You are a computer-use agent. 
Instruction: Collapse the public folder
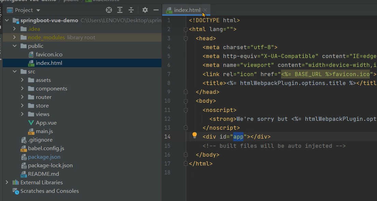pos(14,46)
